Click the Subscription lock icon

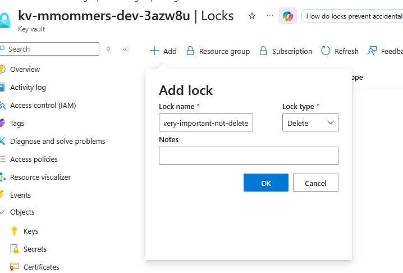(263, 51)
